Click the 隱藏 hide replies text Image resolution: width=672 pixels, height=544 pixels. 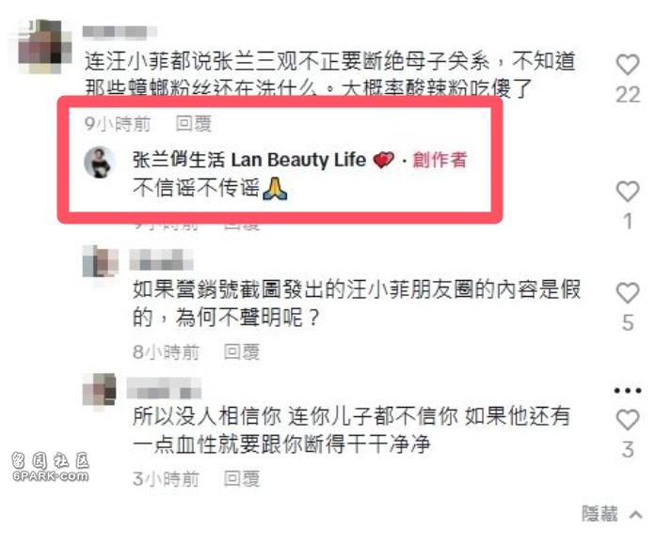600,514
